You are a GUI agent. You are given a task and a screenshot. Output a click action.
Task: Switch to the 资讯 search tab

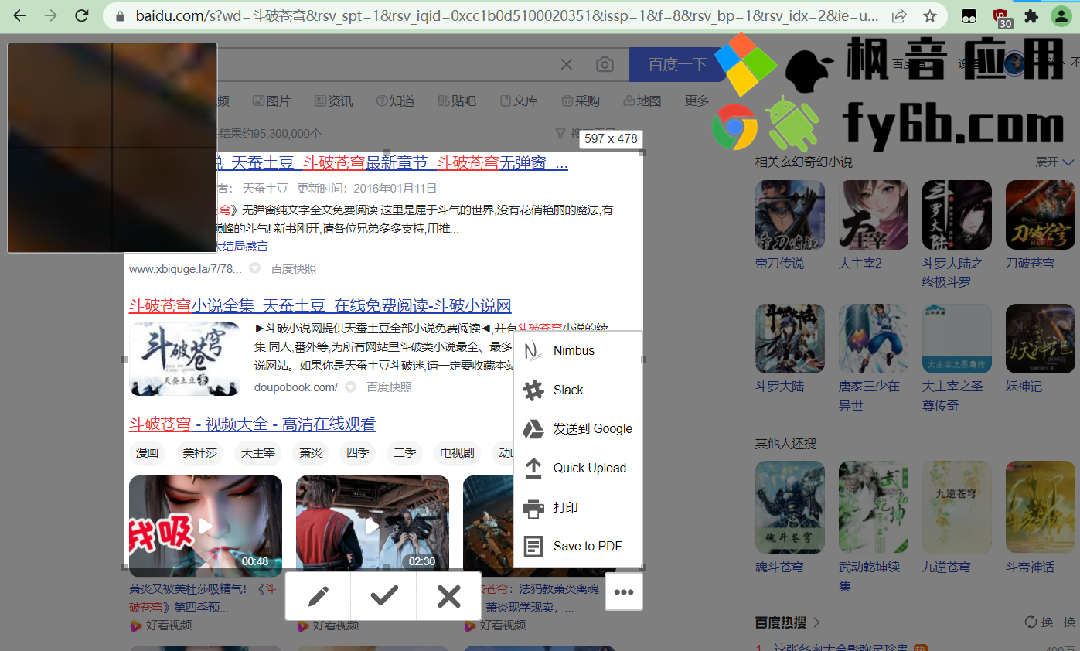pos(333,101)
